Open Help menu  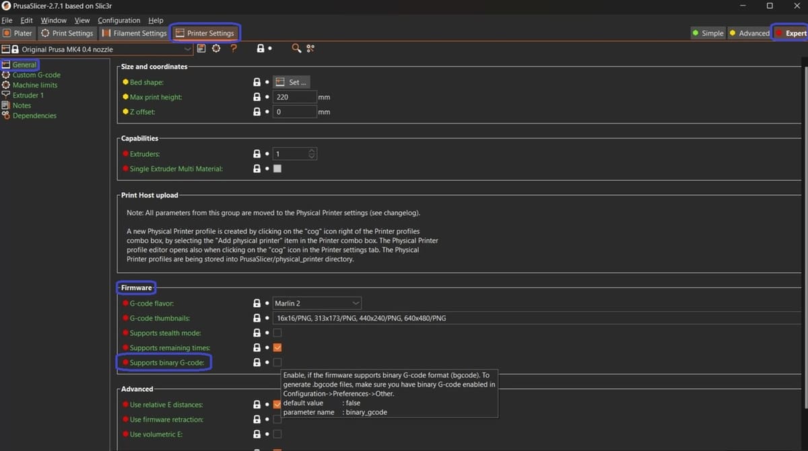[x=156, y=20]
